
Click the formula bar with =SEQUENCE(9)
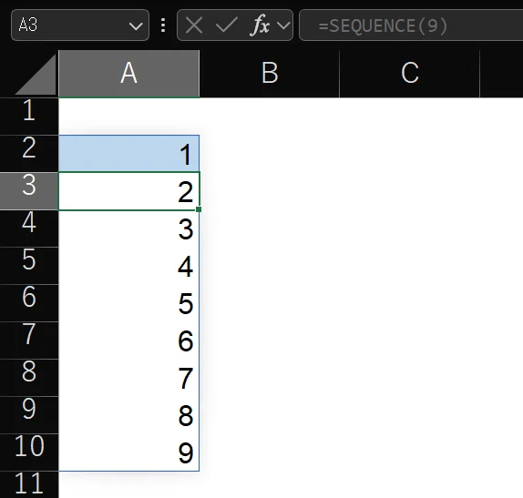coord(411,25)
